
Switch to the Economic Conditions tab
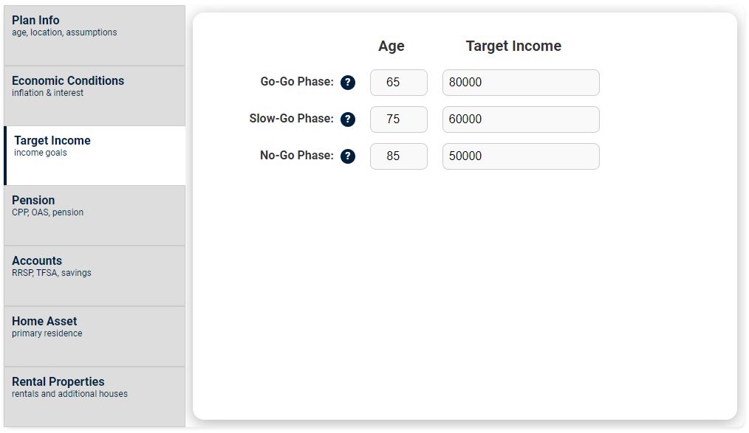pos(95,95)
